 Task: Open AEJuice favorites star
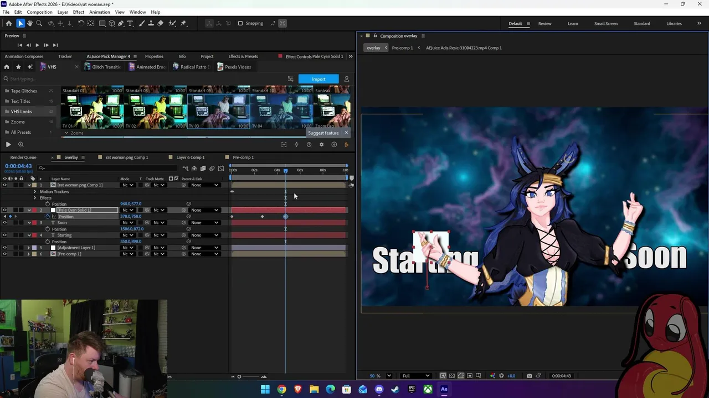(18, 67)
